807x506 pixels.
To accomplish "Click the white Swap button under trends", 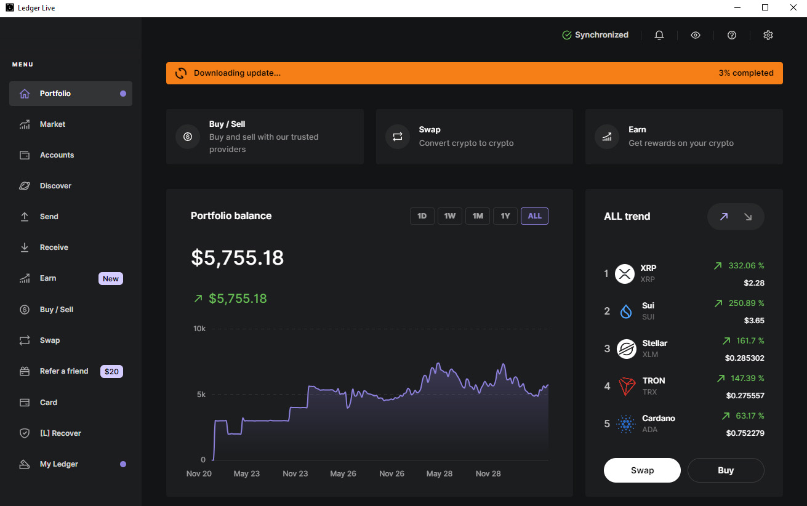I will (642, 470).
